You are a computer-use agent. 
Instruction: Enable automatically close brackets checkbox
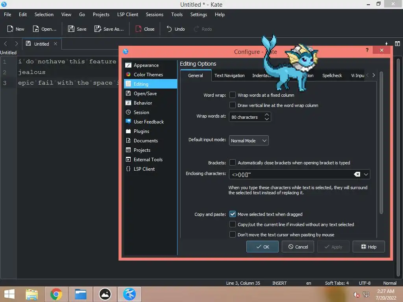click(232, 162)
